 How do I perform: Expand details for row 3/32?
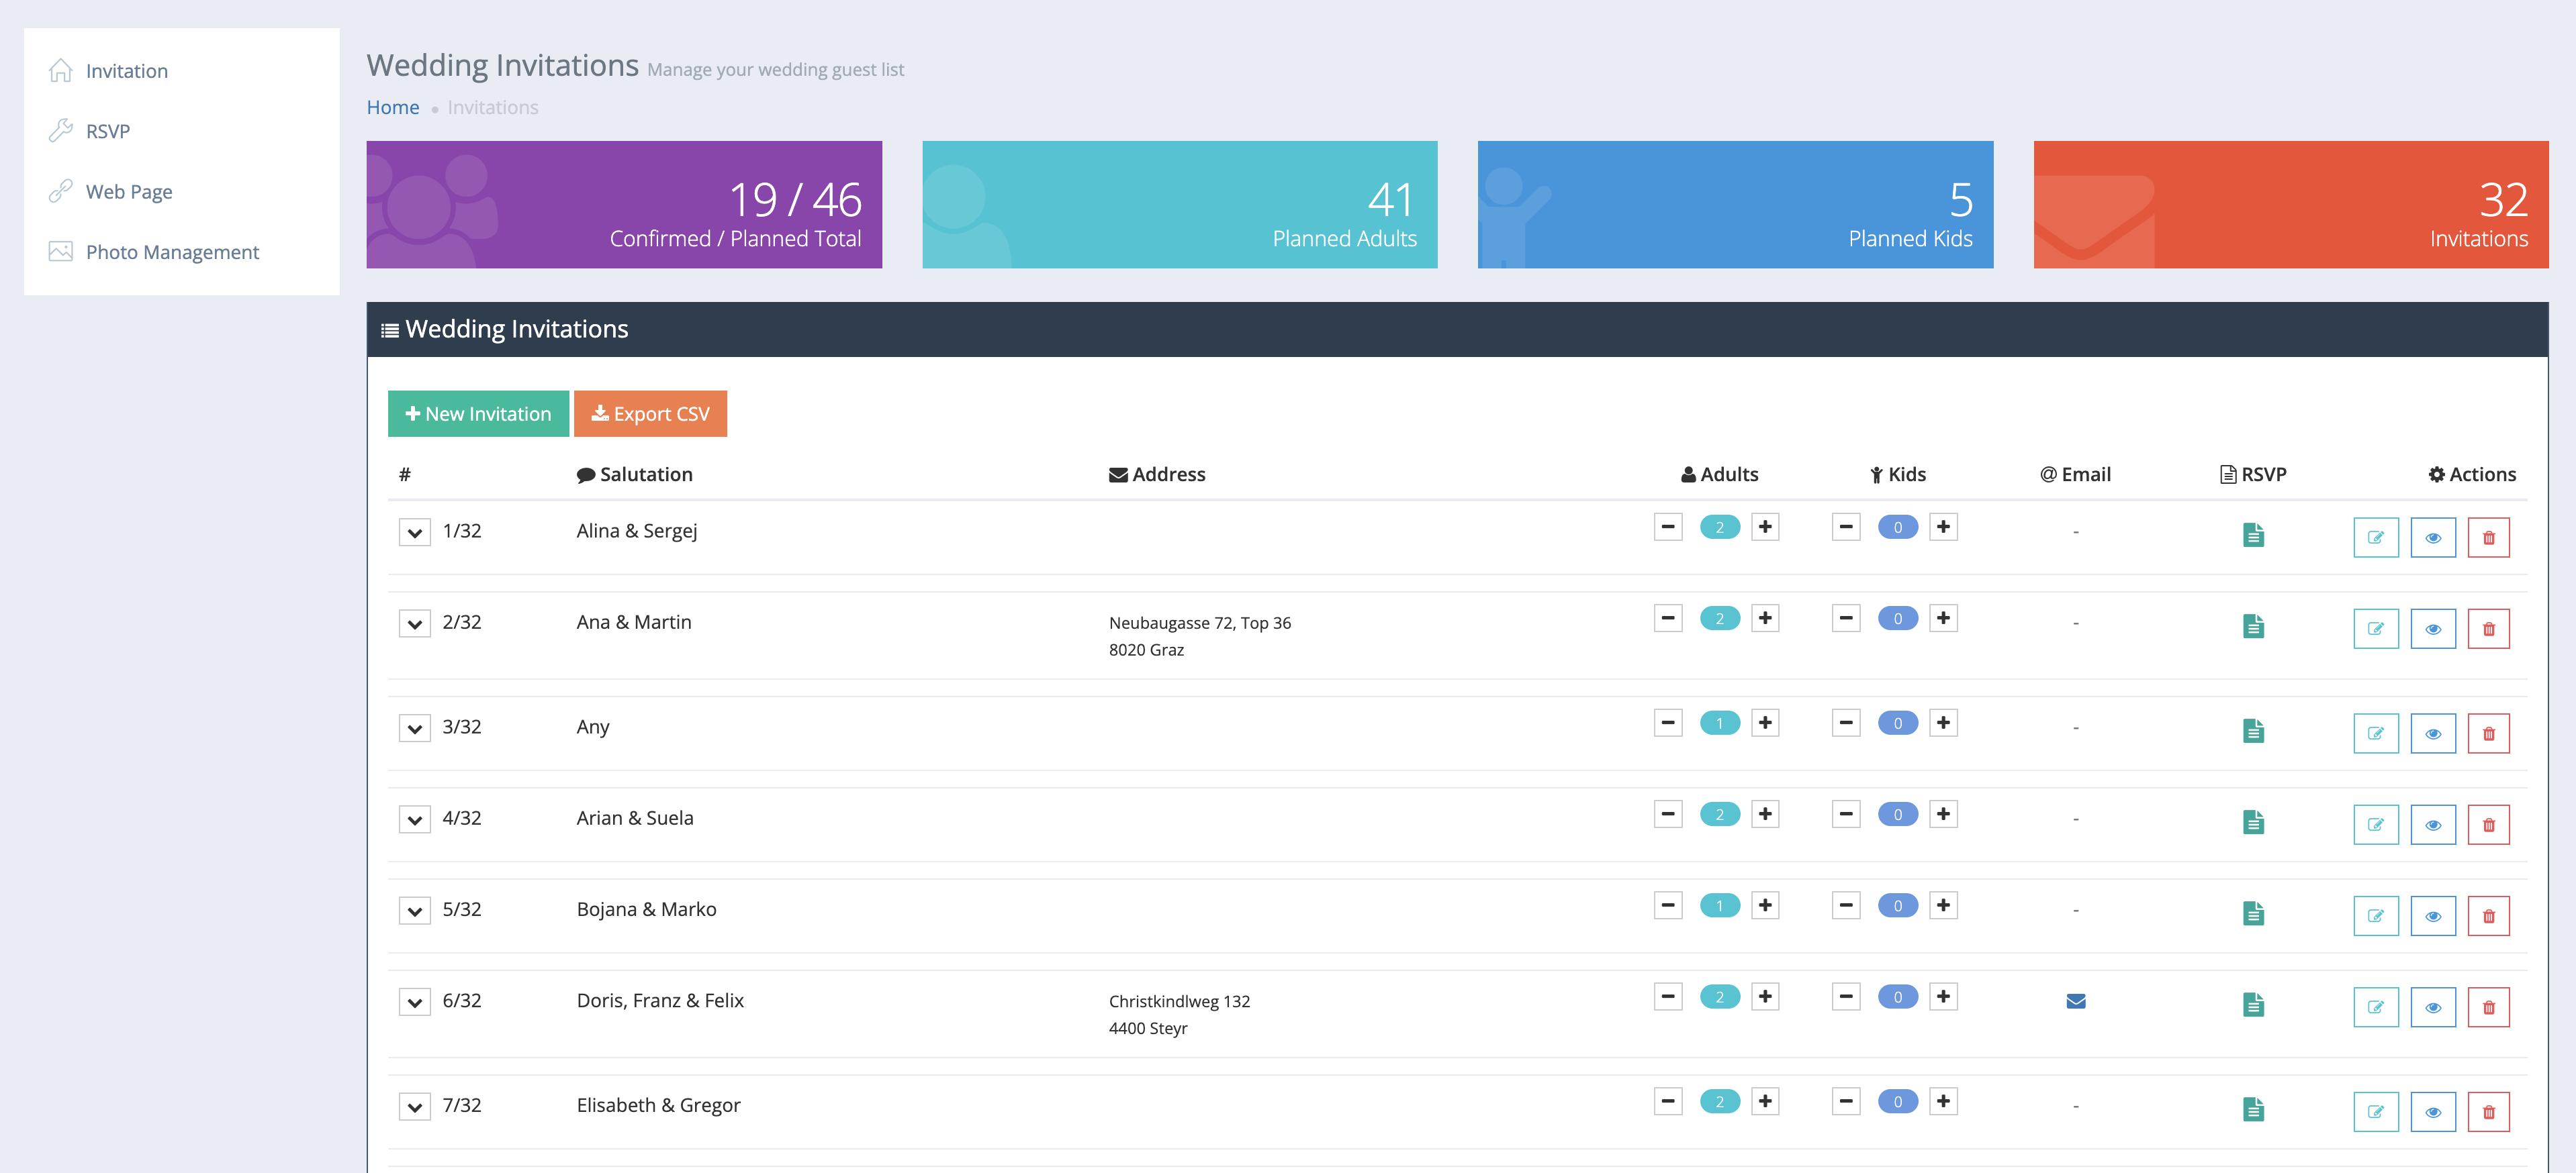[x=414, y=728]
